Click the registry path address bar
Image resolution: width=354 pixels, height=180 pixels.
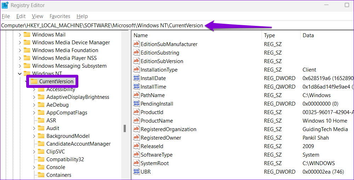coord(102,26)
